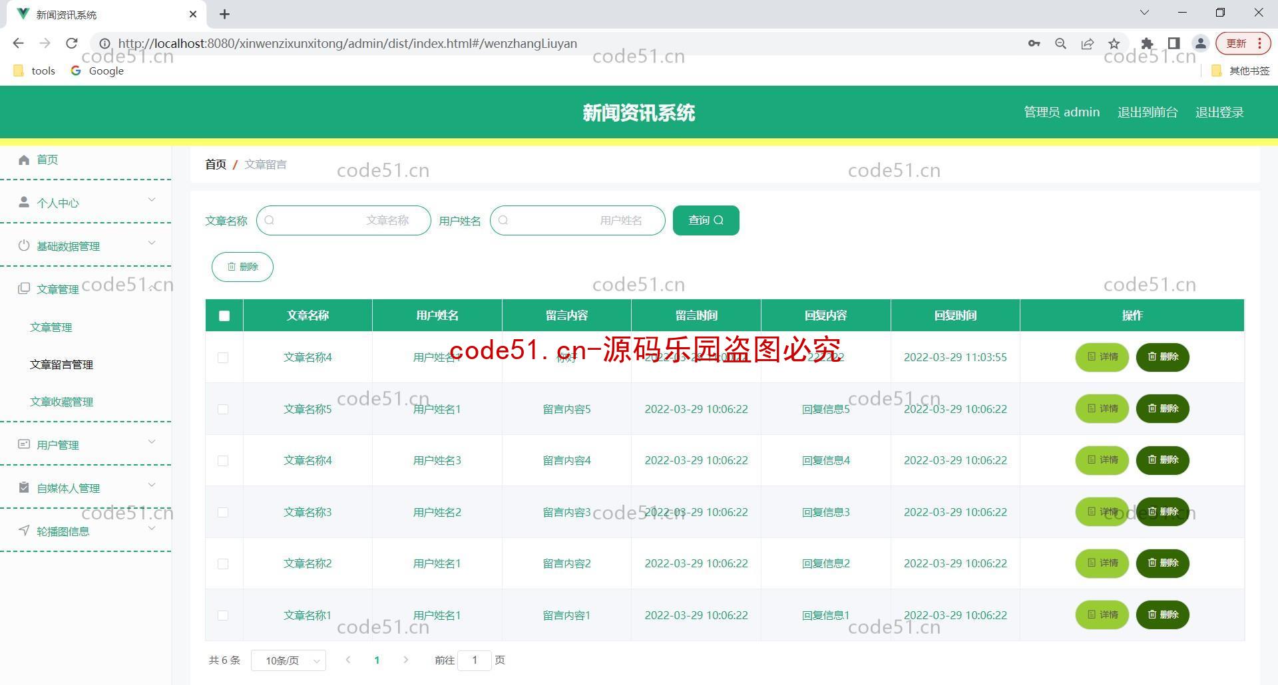Click the green 查询 search button

(x=706, y=220)
